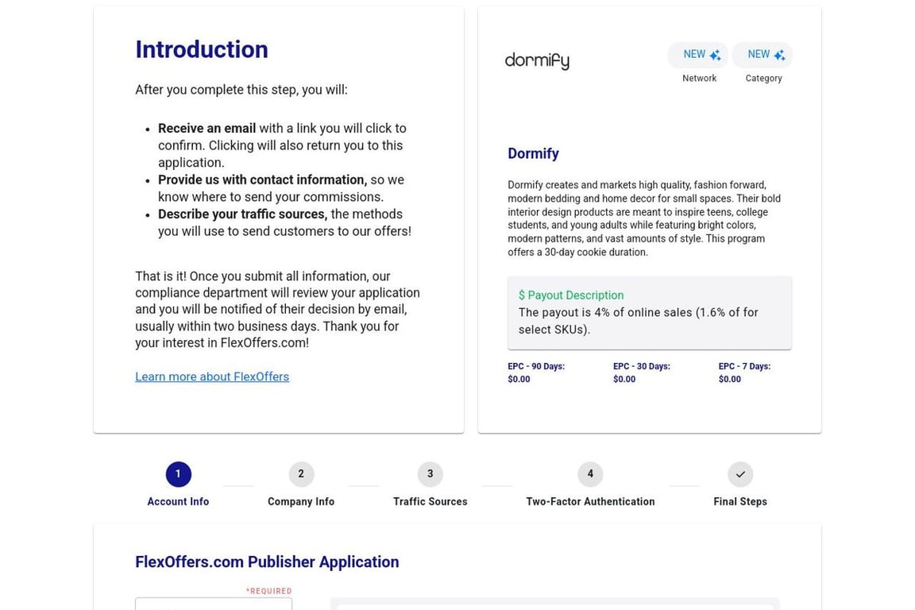915x610 pixels.
Task: Click the Payout Description title
Action: (571, 295)
